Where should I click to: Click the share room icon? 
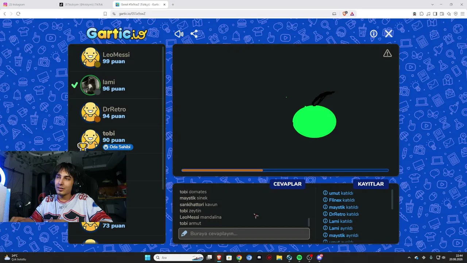click(194, 34)
